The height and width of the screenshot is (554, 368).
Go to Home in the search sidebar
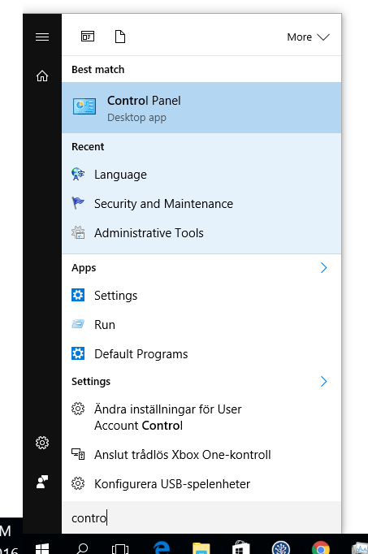point(42,76)
